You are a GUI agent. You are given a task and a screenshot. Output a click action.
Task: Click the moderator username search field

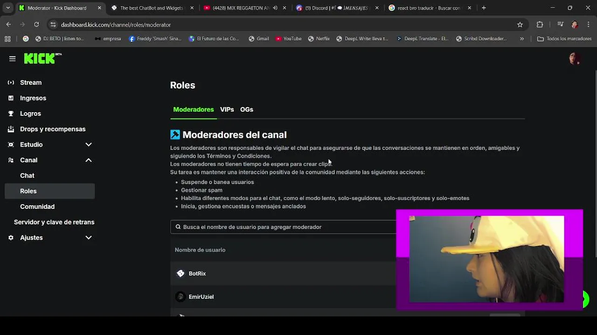283,227
